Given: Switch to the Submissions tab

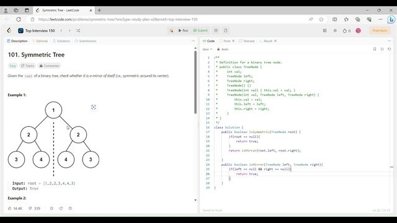Looking at the screenshot, I should point(86,41).
